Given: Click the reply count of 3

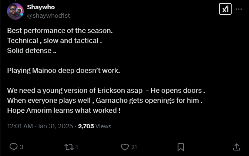Looking at the screenshot, I should point(21,147).
